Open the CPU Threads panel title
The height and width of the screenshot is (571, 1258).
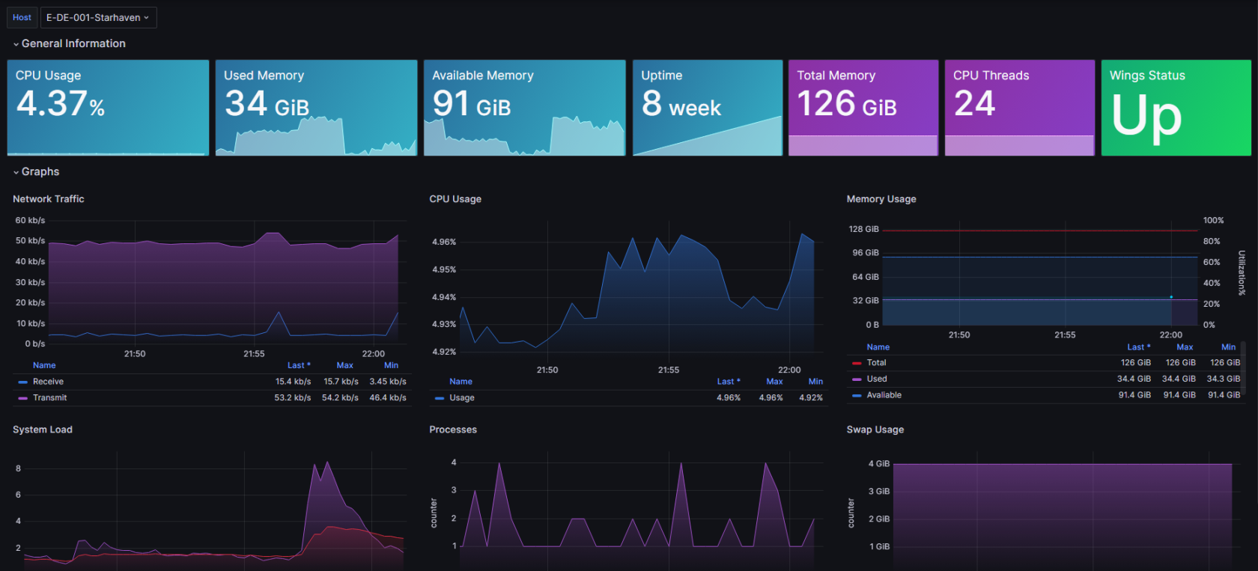point(991,76)
